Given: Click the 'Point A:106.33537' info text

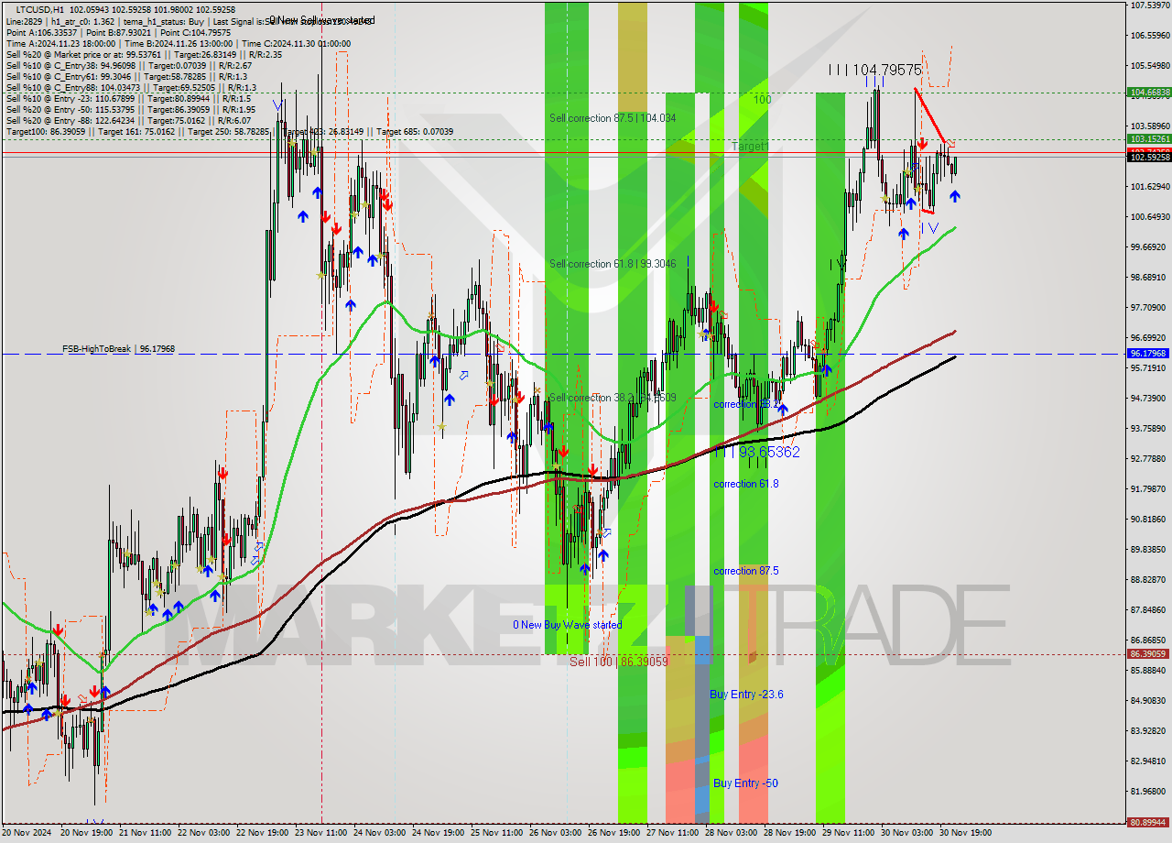Looking at the screenshot, I should click(43, 32).
